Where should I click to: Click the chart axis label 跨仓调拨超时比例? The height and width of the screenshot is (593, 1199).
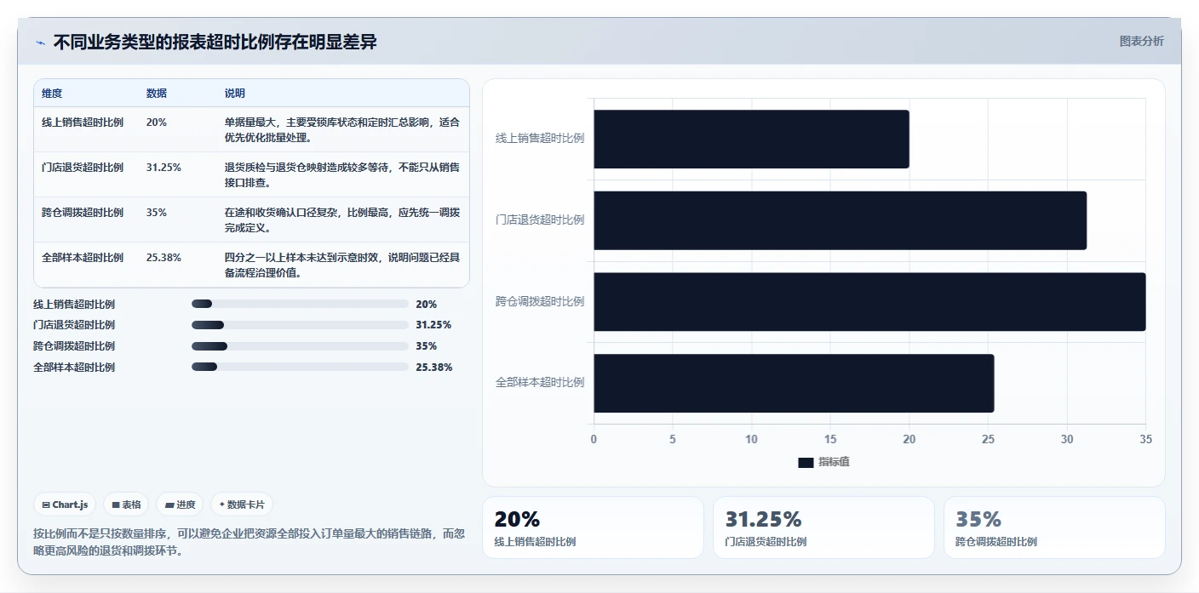click(540, 301)
